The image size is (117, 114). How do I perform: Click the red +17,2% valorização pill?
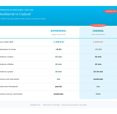[98, 25]
